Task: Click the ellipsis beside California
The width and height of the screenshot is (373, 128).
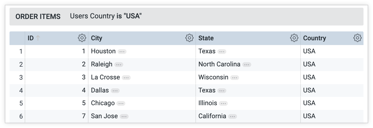Action: (x=233, y=116)
